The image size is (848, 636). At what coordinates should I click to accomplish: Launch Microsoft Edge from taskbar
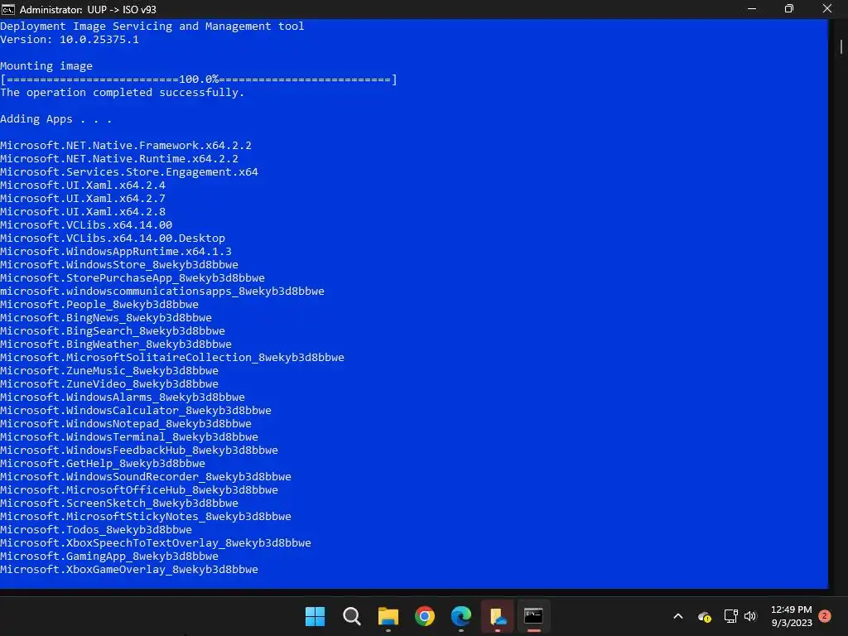click(x=460, y=616)
